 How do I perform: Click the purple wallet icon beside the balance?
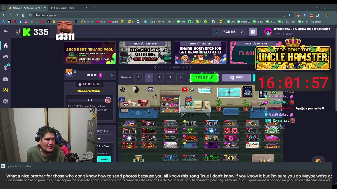(253, 32)
